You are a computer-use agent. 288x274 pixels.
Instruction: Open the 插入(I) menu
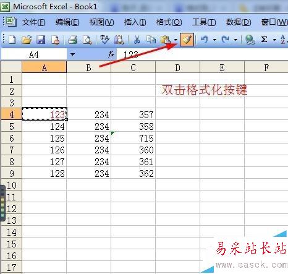135,22
